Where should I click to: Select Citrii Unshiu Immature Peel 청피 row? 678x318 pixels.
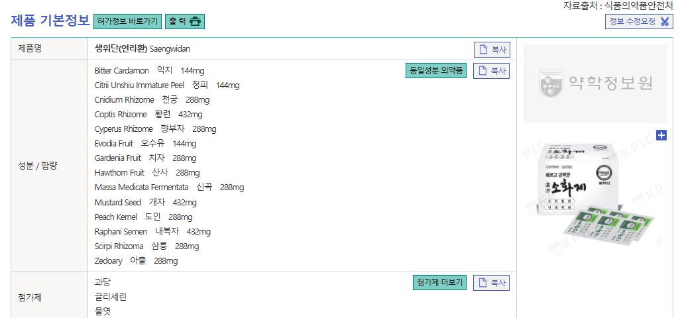pyautogui.click(x=167, y=85)
